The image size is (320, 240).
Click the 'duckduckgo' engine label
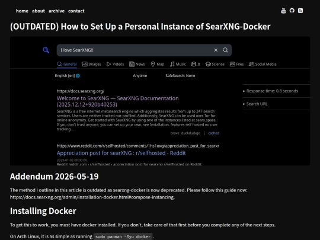[191, 133]
